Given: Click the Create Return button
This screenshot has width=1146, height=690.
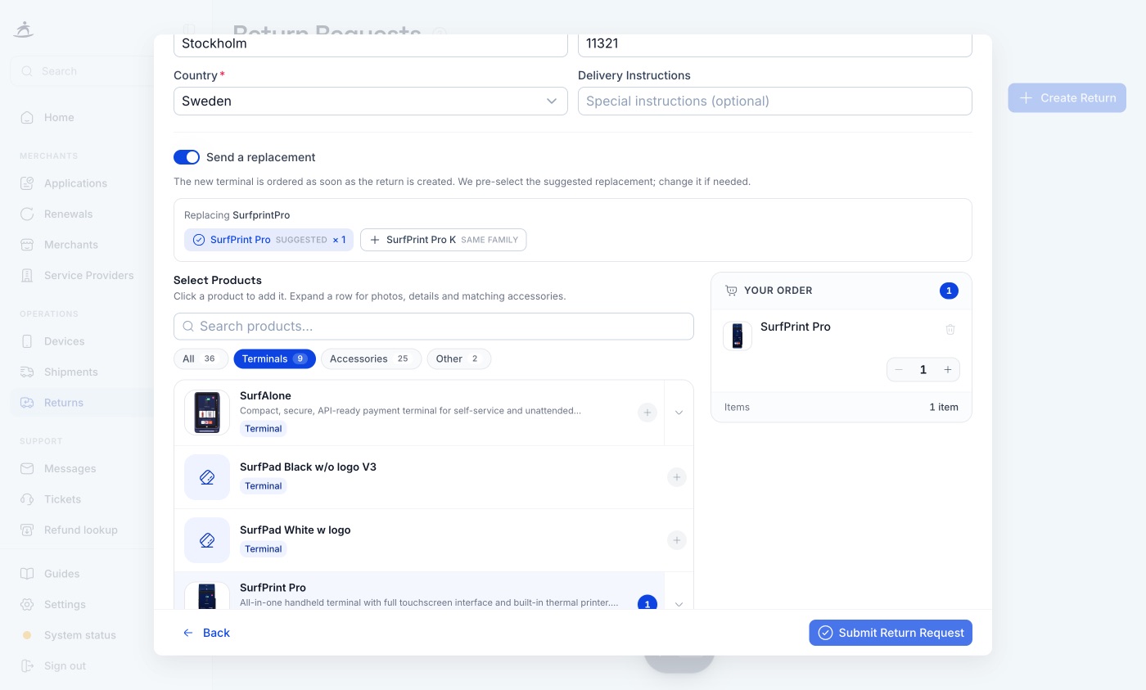Looking at the screenshot, I should [x=1067, y=97].
